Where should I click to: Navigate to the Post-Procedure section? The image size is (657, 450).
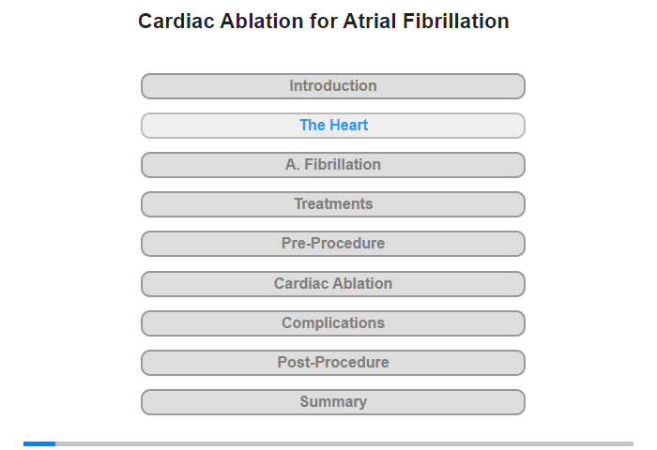point(332,363)
